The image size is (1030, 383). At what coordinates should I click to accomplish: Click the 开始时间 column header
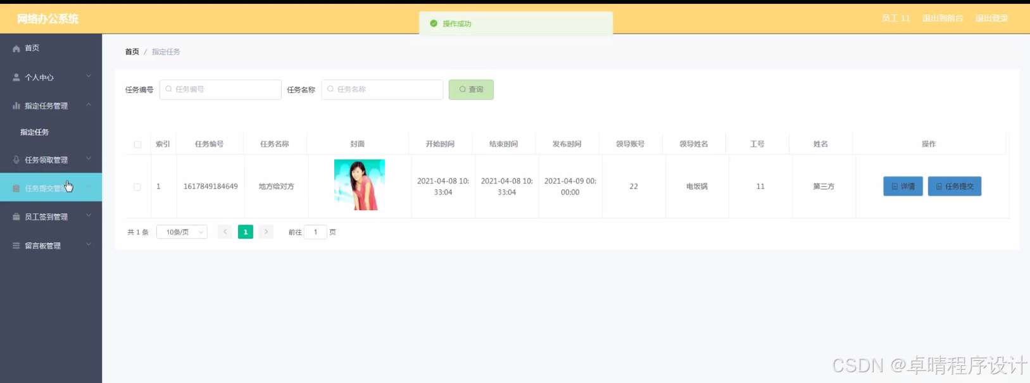[x=440, y=144]
